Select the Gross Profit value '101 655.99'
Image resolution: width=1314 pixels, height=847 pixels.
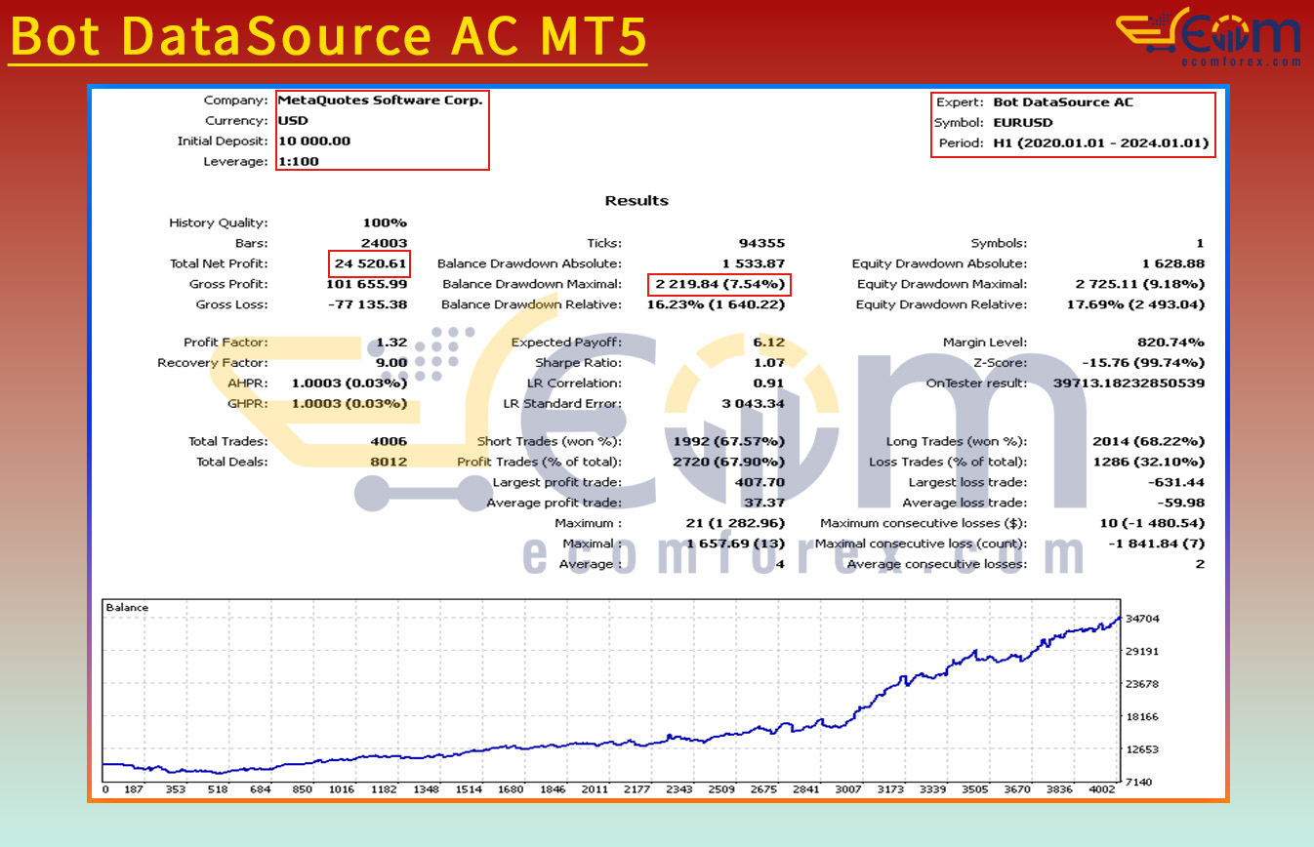point(366,284)
